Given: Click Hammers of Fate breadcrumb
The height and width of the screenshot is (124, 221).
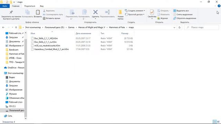Looking at the screenshot, I should point(117,28).
